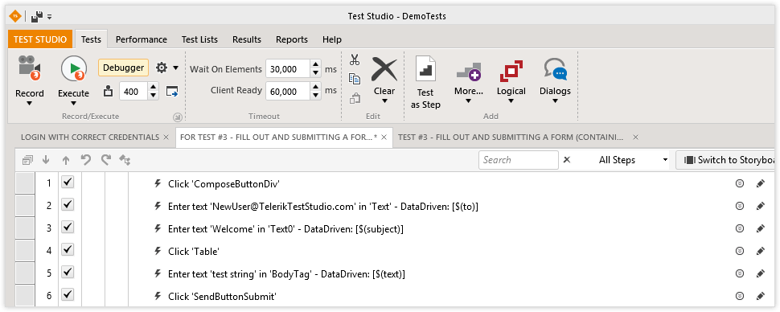Switch to the Performance tab
The image size is (780, 312).
[x=142, y=39]
